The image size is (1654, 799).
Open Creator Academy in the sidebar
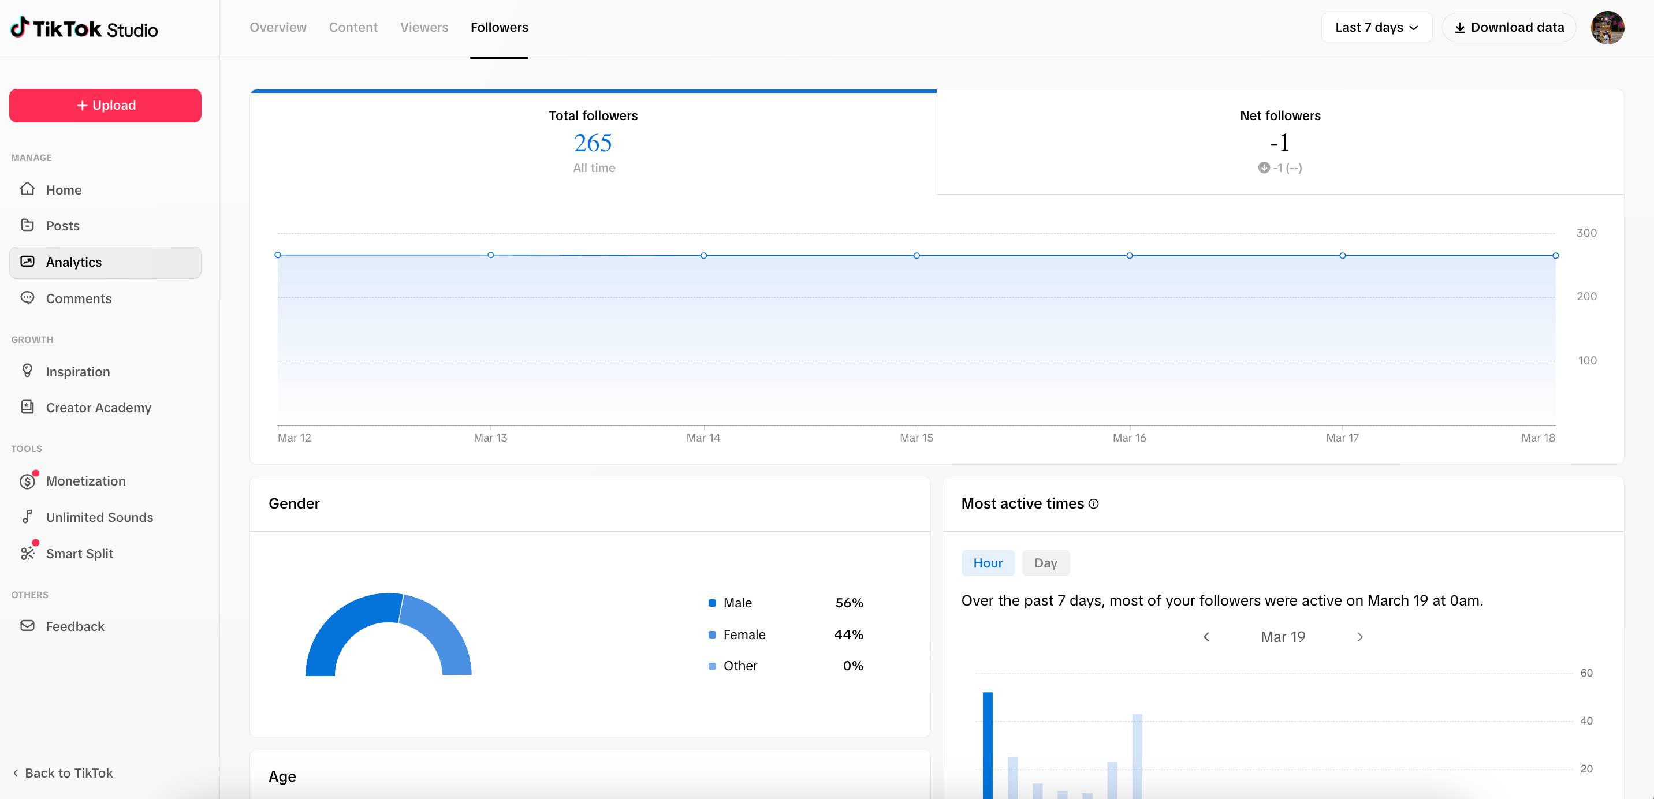pos(105,408)
